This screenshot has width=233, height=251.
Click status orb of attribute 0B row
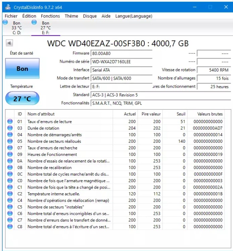point(10,167)
